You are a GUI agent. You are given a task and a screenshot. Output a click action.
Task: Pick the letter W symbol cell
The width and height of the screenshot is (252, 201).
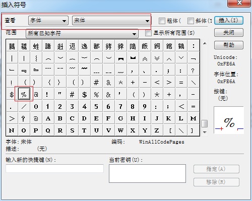click(120, 130)
